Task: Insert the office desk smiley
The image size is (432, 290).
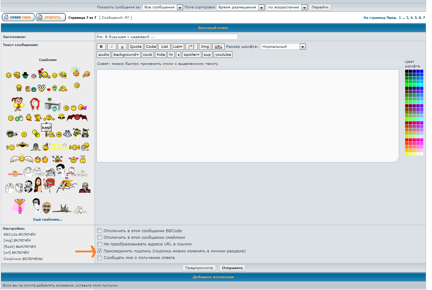Action: click(52, 104)
